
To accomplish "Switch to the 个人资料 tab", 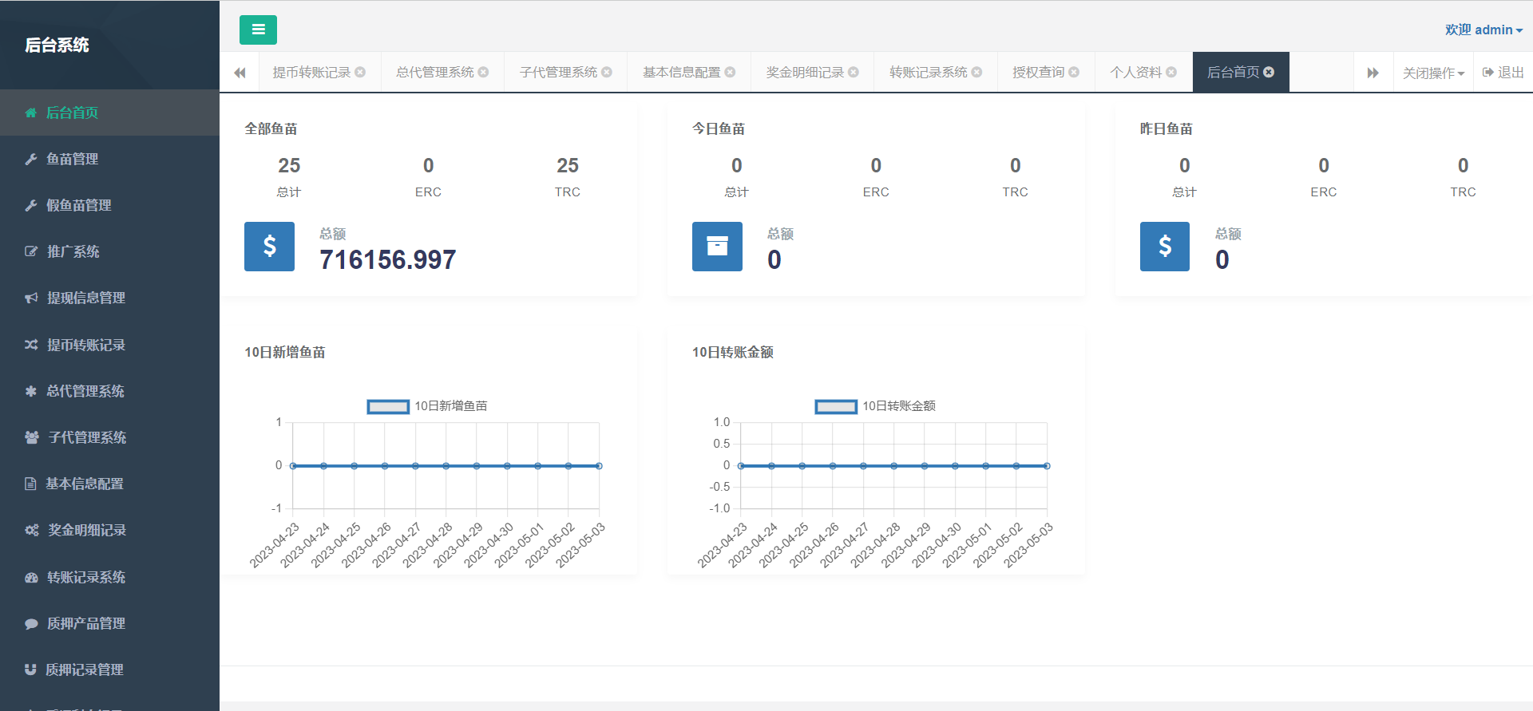I will (1135, 73).
